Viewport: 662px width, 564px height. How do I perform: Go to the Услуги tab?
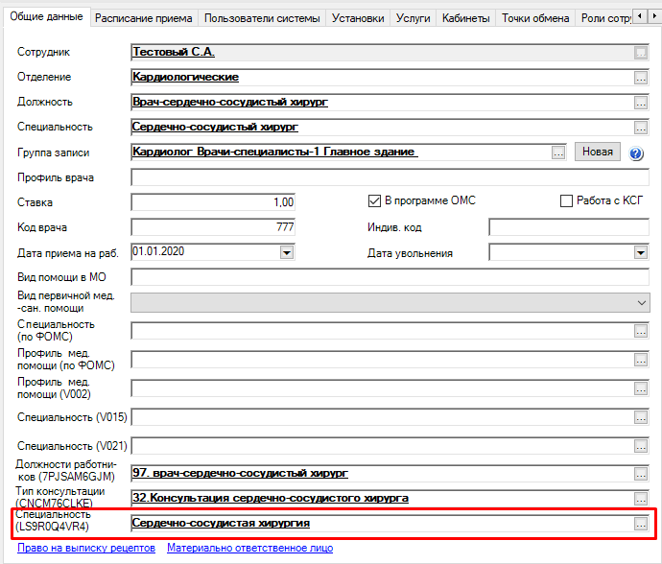click(x=413, y=18)
